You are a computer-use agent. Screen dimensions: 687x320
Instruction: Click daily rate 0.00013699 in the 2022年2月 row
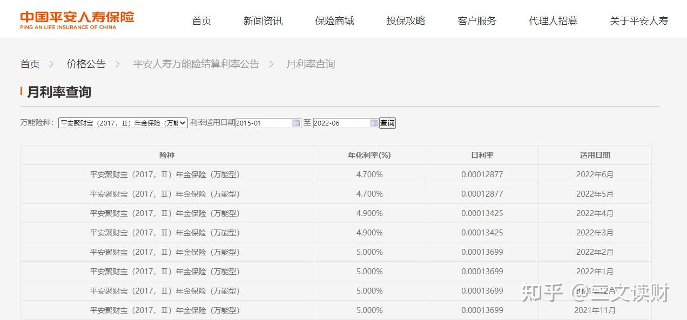coord(482,252)
